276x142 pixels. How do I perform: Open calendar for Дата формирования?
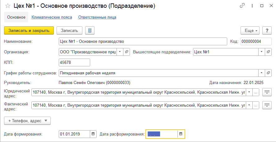[x=93, y=134]
